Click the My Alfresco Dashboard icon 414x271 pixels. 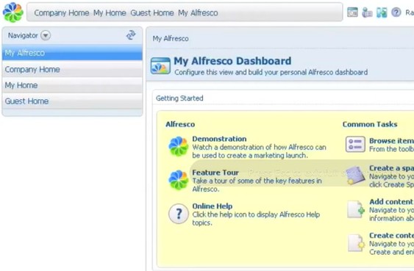click(x=160, y=65)
